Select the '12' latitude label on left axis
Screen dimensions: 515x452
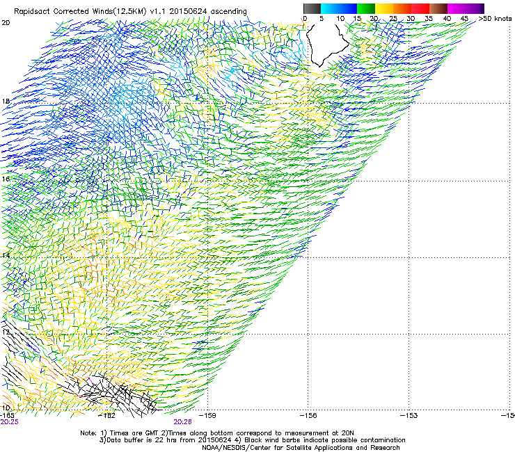click(6, 332)
